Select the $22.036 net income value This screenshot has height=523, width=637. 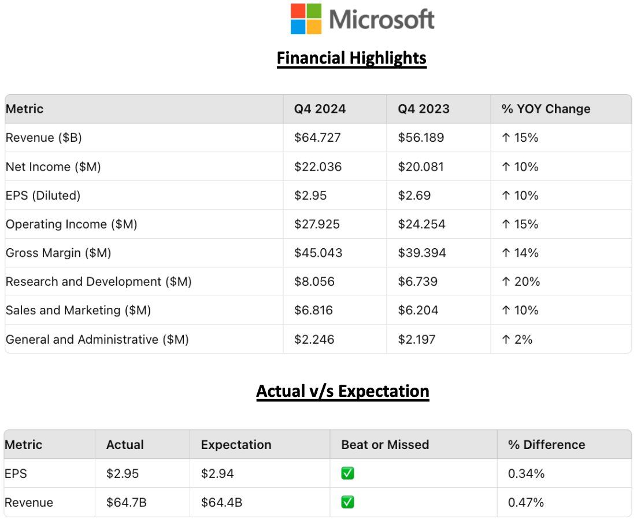pyautogui.click(x=318, y=167)
